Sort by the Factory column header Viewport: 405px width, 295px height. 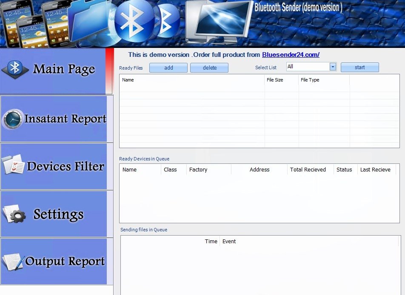click(209, 169)
